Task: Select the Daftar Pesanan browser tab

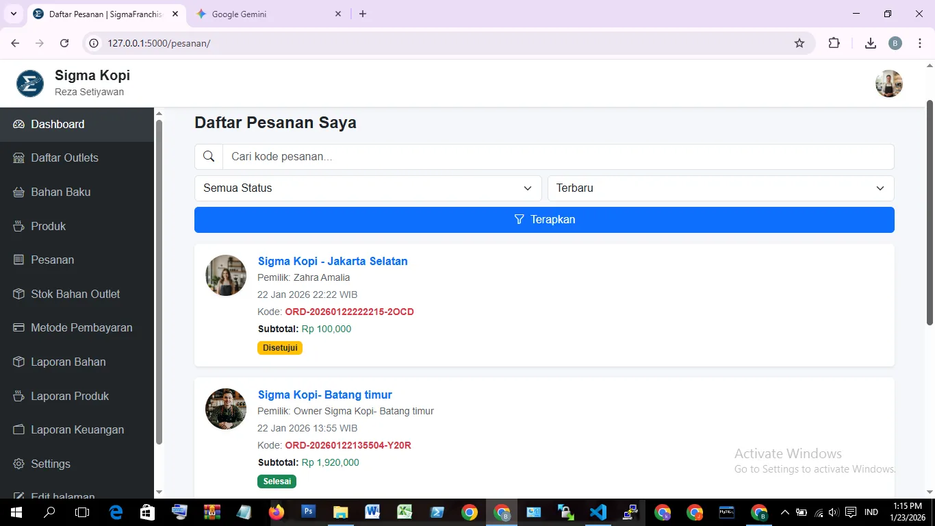Action: coord(106,14)
